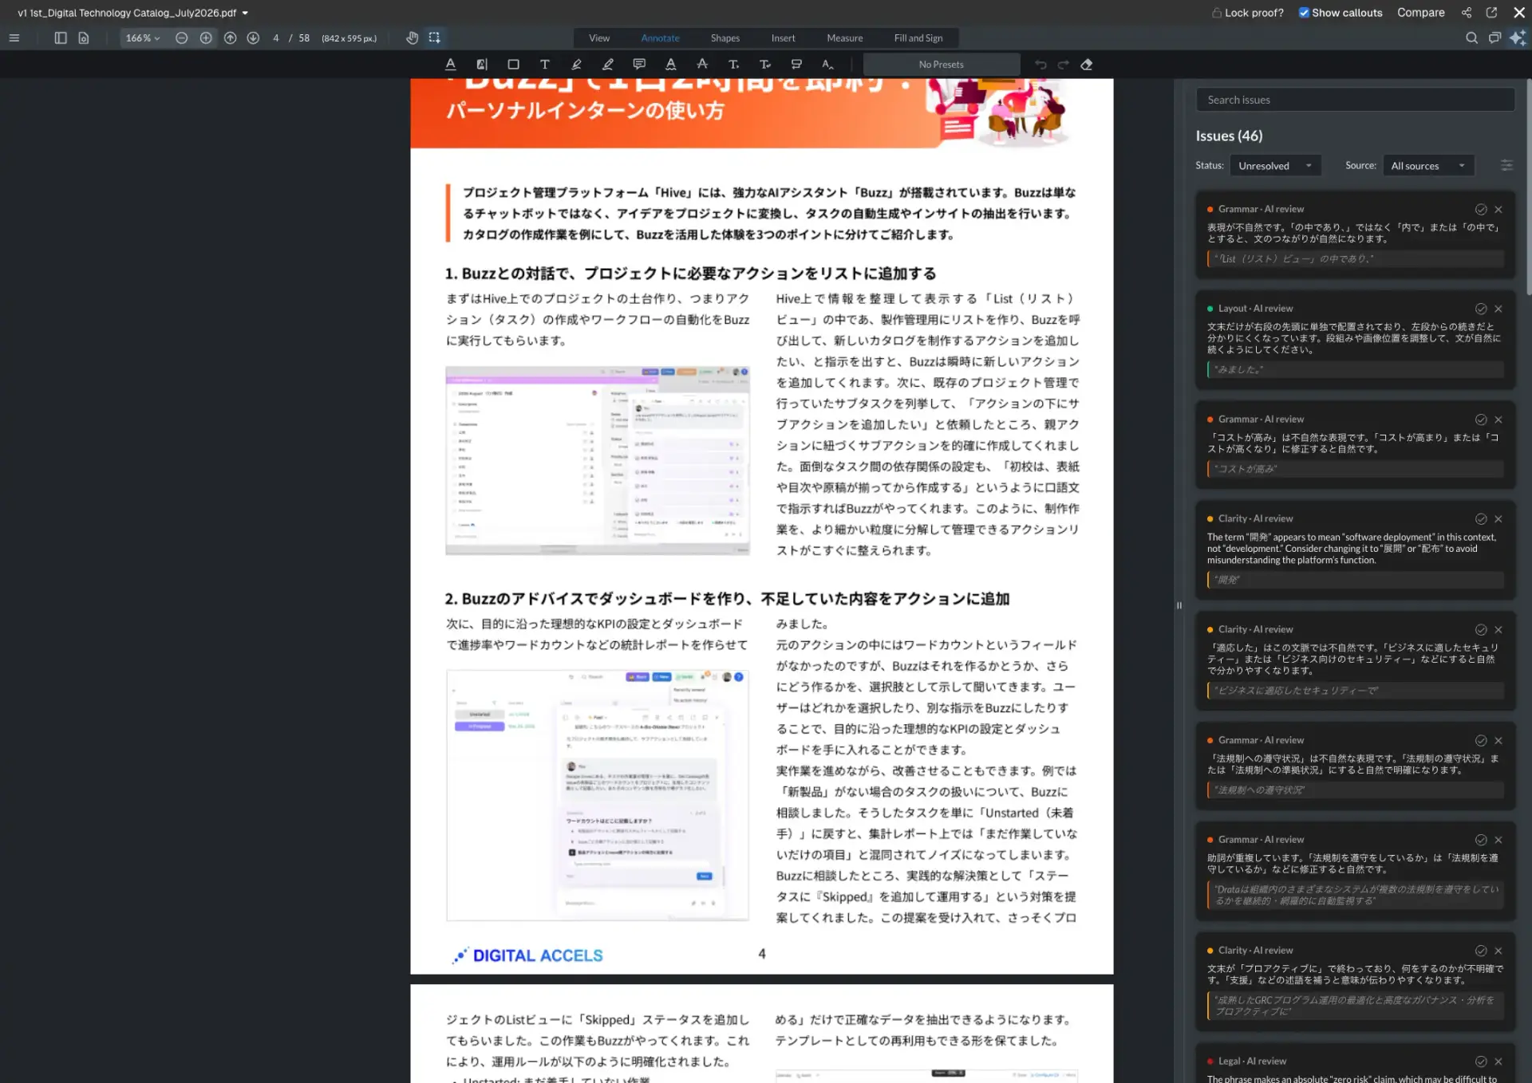The image size is (1532, 1083).
Task: Resolve the 「法規制への遵守状況」 Grammar issue
Action: (1481, 741)
